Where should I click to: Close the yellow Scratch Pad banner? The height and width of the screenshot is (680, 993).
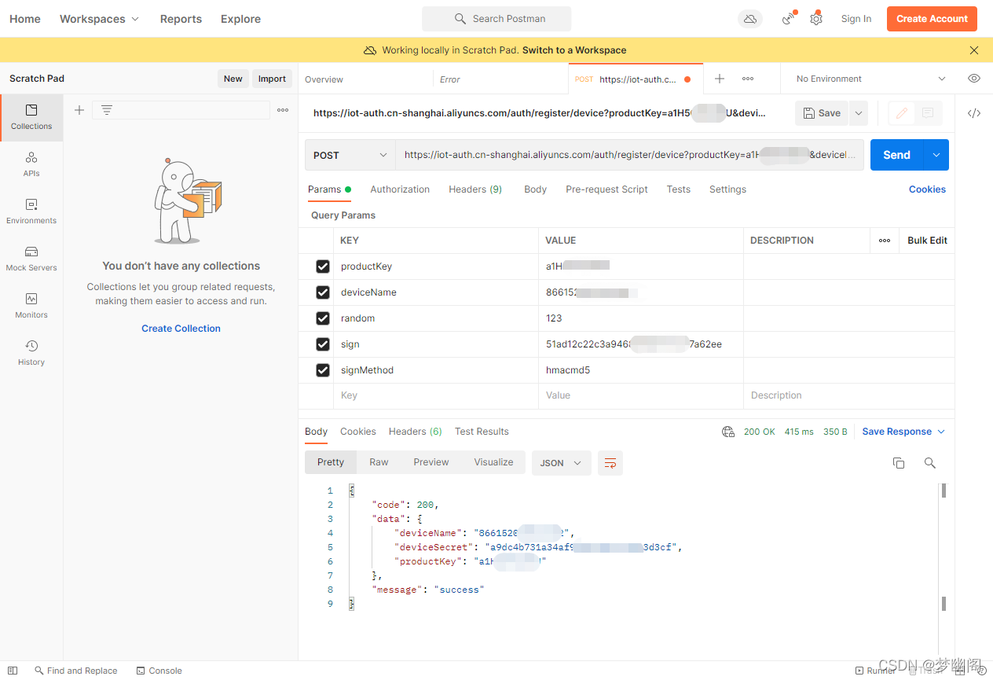tap(974, 50)
